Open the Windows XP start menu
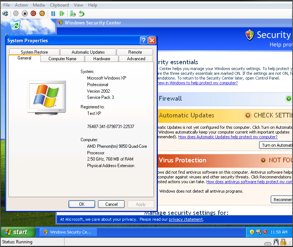 (18, 232)
